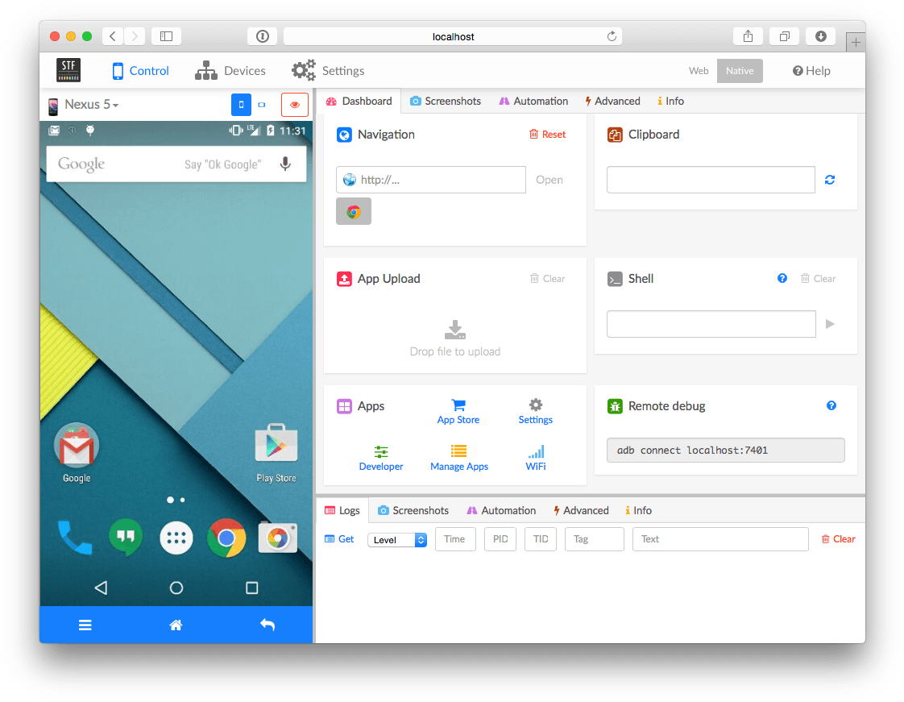Viewport: 904px width, 702px height.
Task: Set portrait orientation for device
Action: coord(241,105)
